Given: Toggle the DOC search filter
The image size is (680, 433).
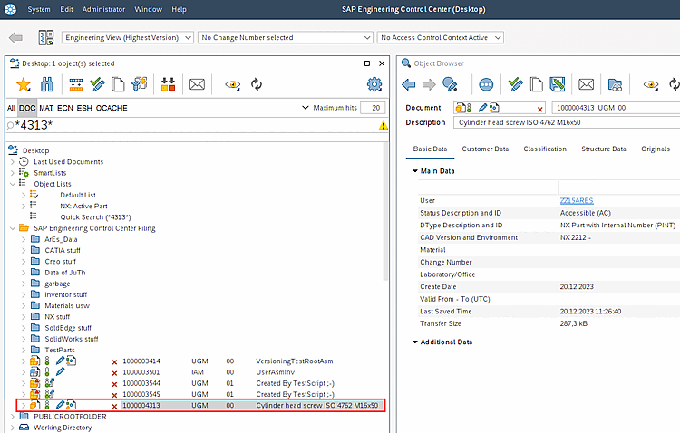Looking at the screenshot, I should (x=27, y=108).
